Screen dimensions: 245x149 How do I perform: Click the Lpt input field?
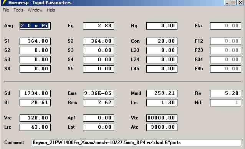tap(98, 127)
